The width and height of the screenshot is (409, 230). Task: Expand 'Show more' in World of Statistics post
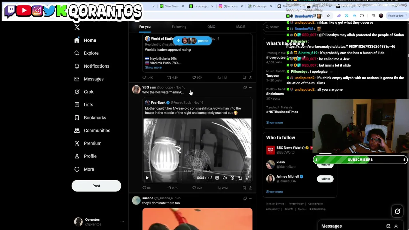[153, 67]
